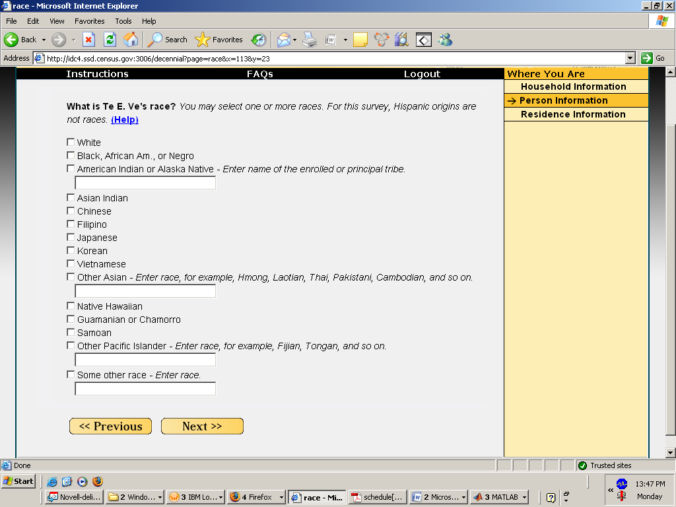Open the Search magnifier toolbar button
The image size is (676, 507).
tap(167, 40)
